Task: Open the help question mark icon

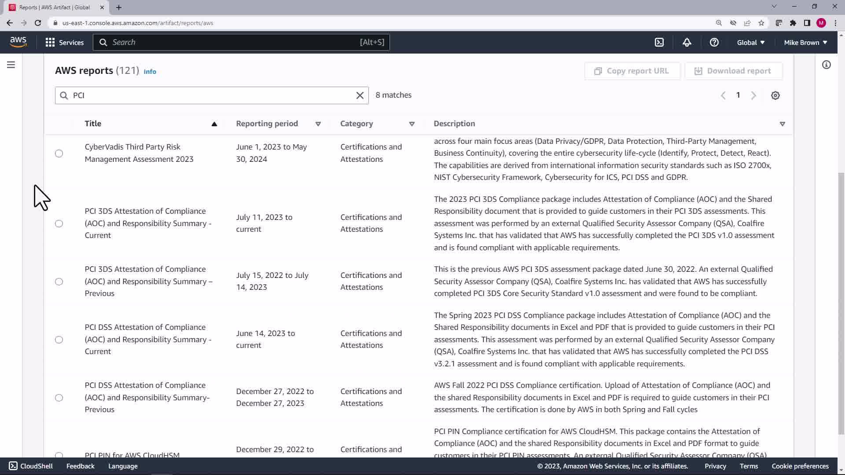Action: click(x=714, y=42)
